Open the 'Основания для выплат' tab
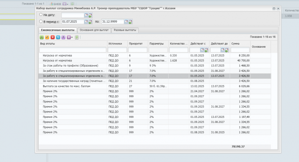The height and width of the screenshot is (162, 299). click(x=94, y=30)
